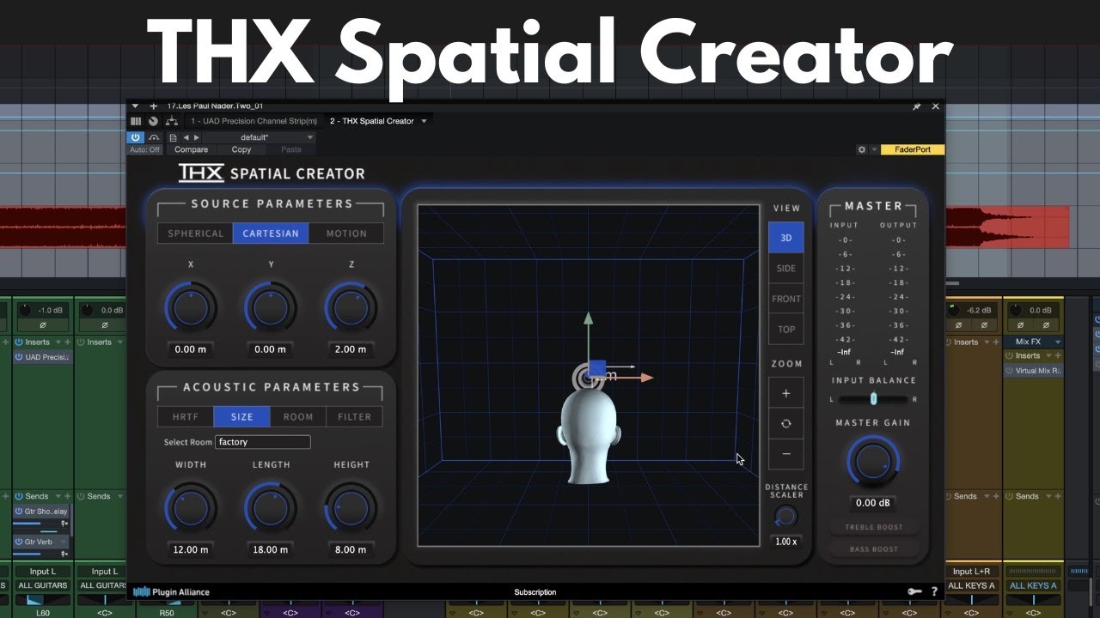This screenshot has width=1100, height=618.
Task: Switch view to 3D
Action: click(785, 238)
